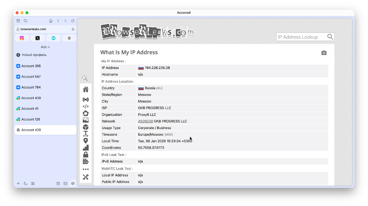Open Canvas fingerprint picture icon
The width and height of the screenshot is (368, 206).
point(86,120)
